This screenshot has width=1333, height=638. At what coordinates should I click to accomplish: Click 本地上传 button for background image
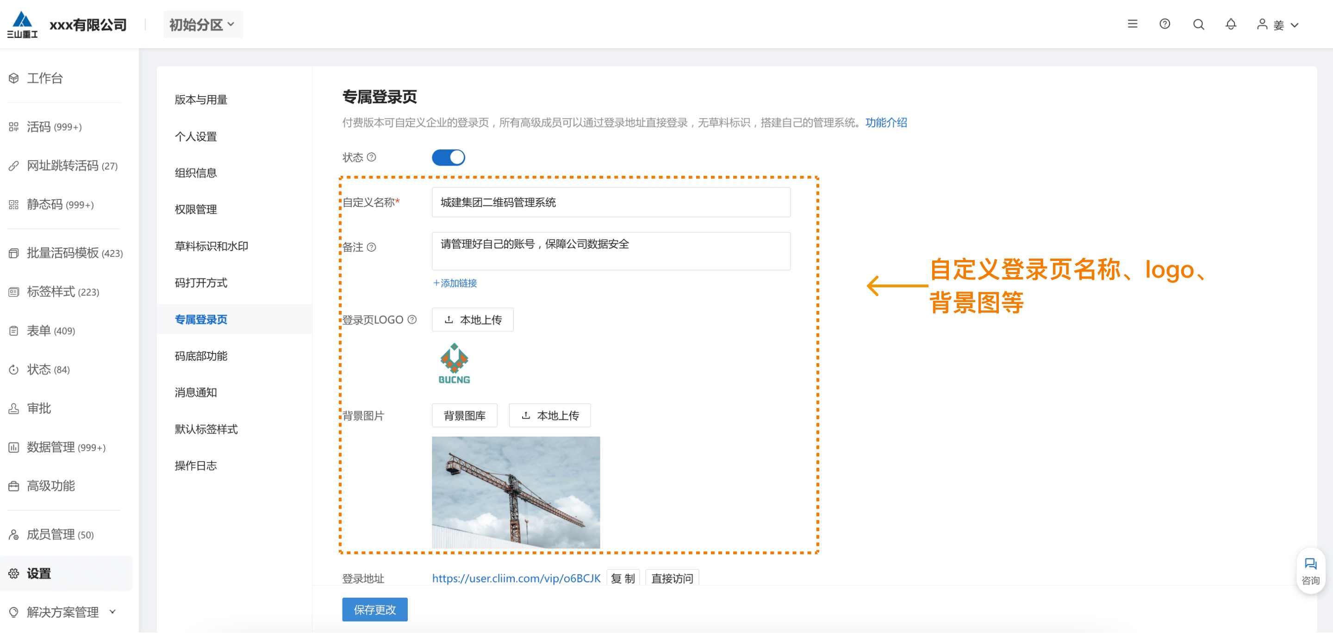coord(549,415)
